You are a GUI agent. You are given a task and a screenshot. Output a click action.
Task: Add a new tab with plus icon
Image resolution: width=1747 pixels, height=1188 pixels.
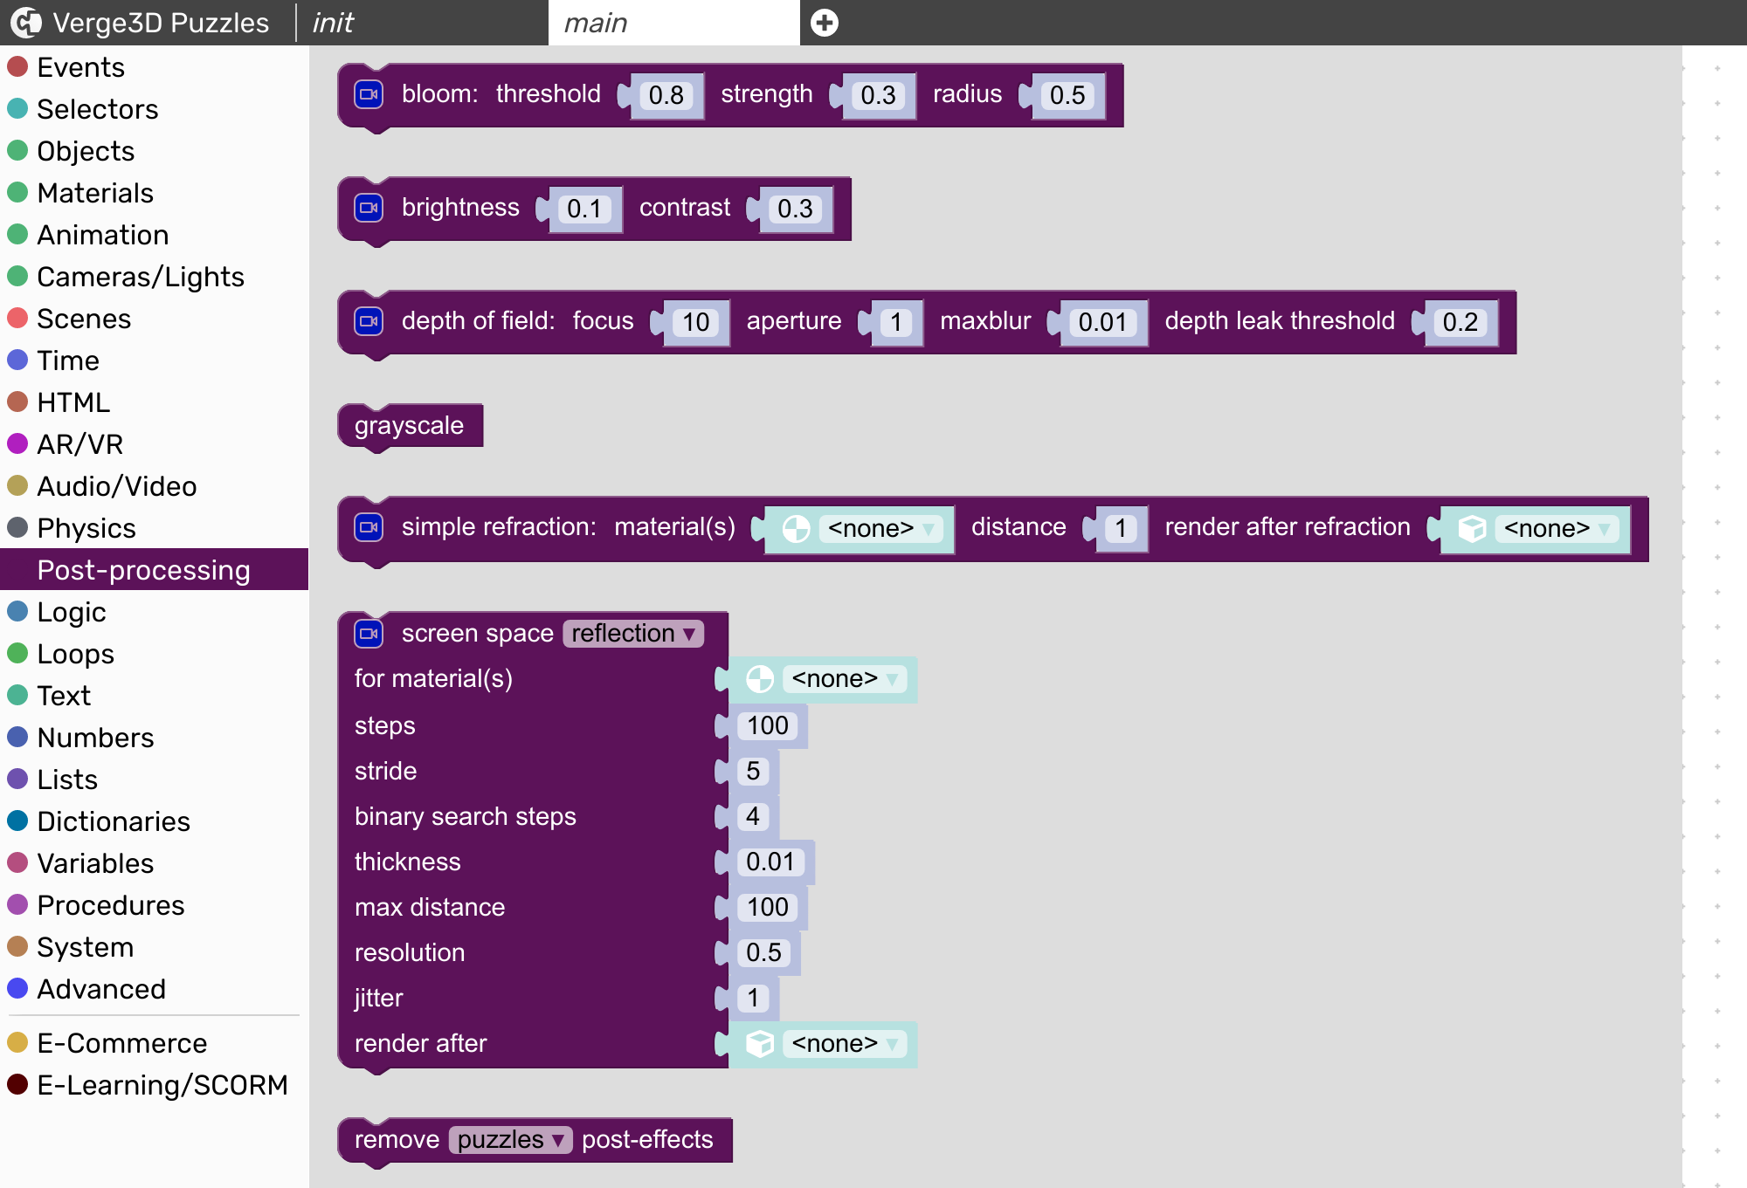click(824, 23)
